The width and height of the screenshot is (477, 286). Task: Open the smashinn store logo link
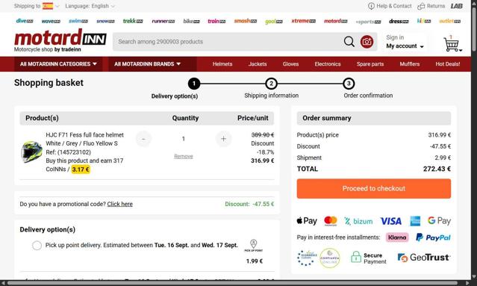click(x=245, y=21)
